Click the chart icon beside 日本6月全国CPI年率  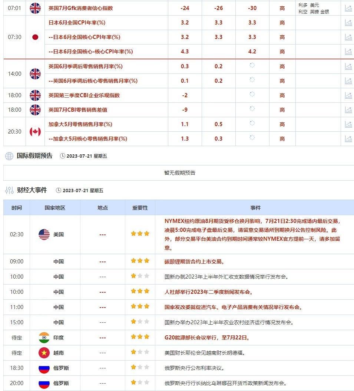348,22
